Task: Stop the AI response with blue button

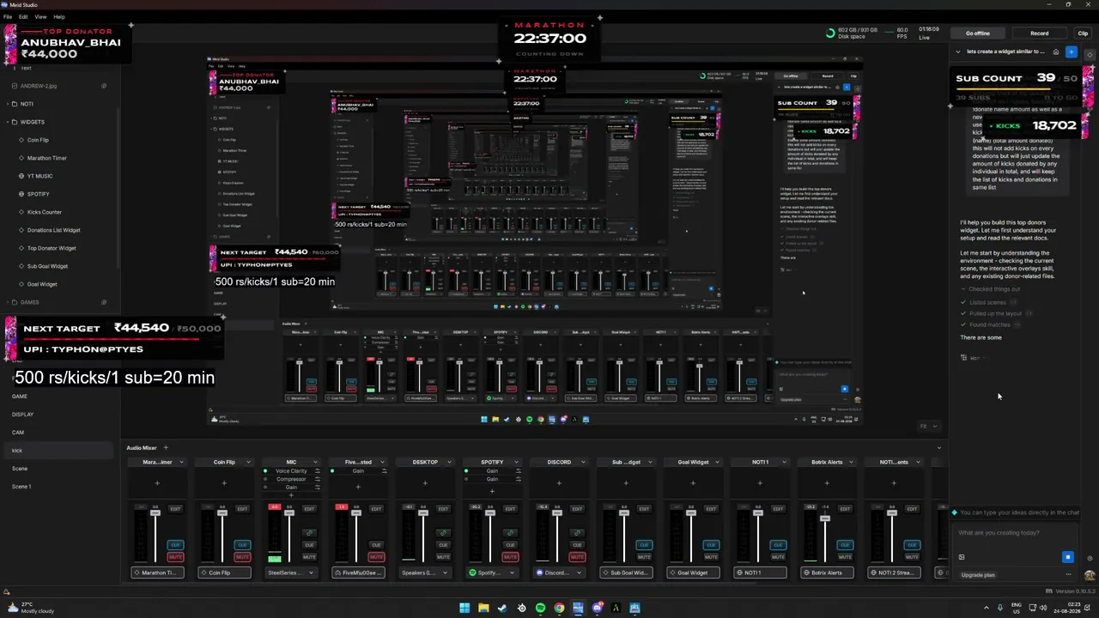Action: [1068, 557]
